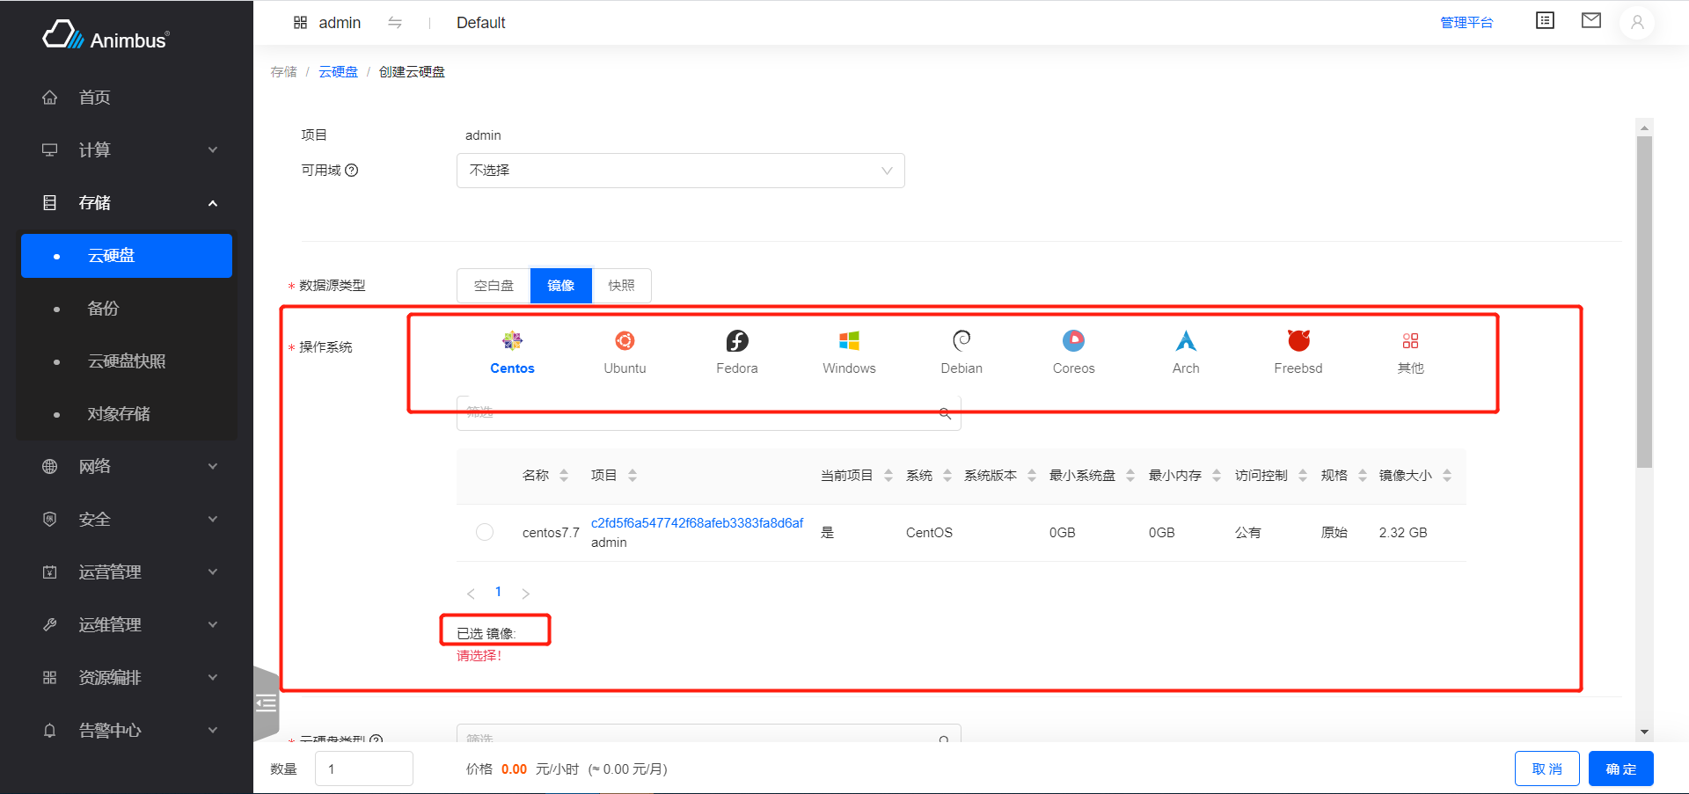Select the Centos operating system icon

tap(512, 350)
